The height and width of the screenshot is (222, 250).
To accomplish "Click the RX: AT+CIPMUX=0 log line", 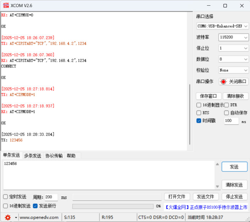I will pos(17,15).
